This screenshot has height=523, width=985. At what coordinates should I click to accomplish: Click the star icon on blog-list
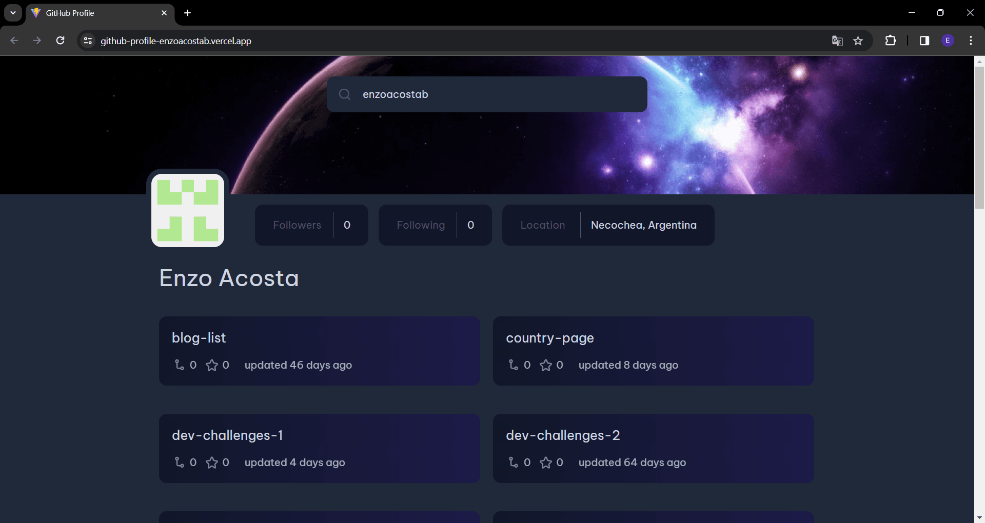pos(212,365)
